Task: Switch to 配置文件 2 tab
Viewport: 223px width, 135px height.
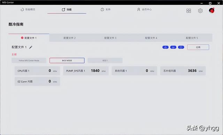Action: (70, 38)
